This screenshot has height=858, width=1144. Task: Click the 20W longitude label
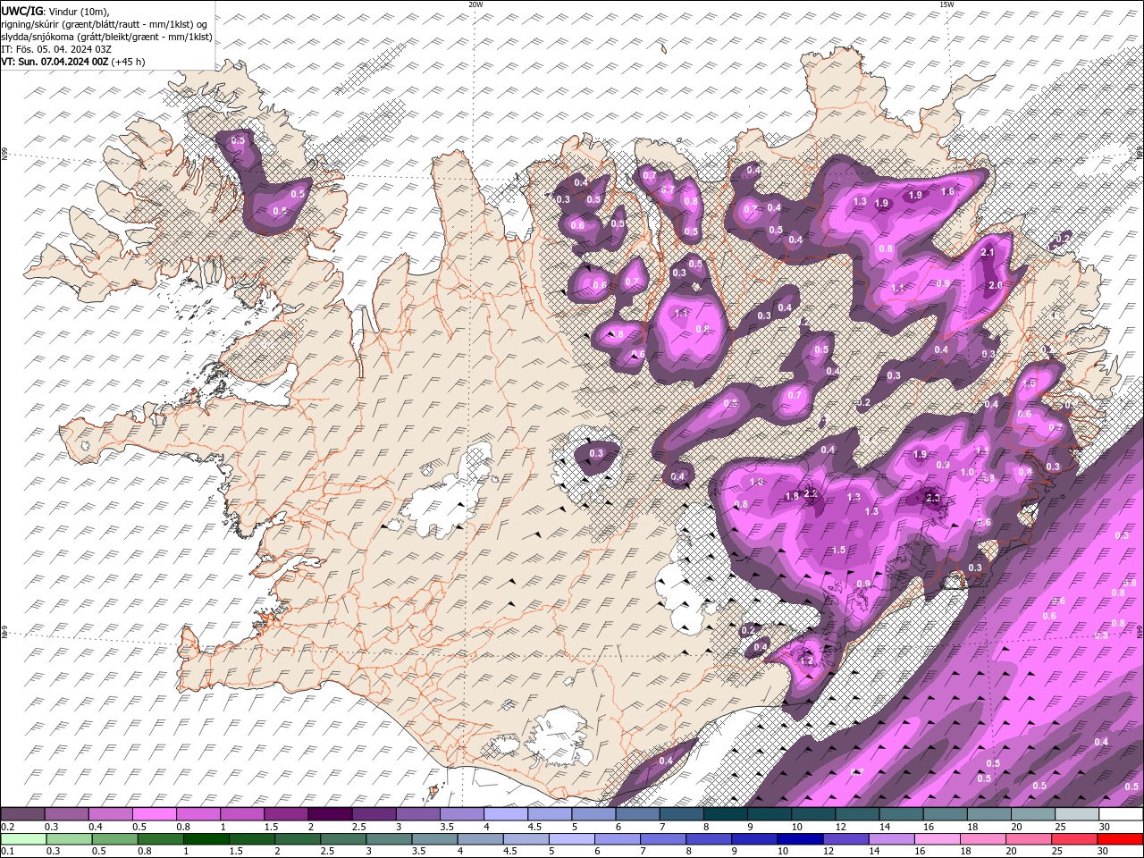pyautogui.click(x=475, y=4)
